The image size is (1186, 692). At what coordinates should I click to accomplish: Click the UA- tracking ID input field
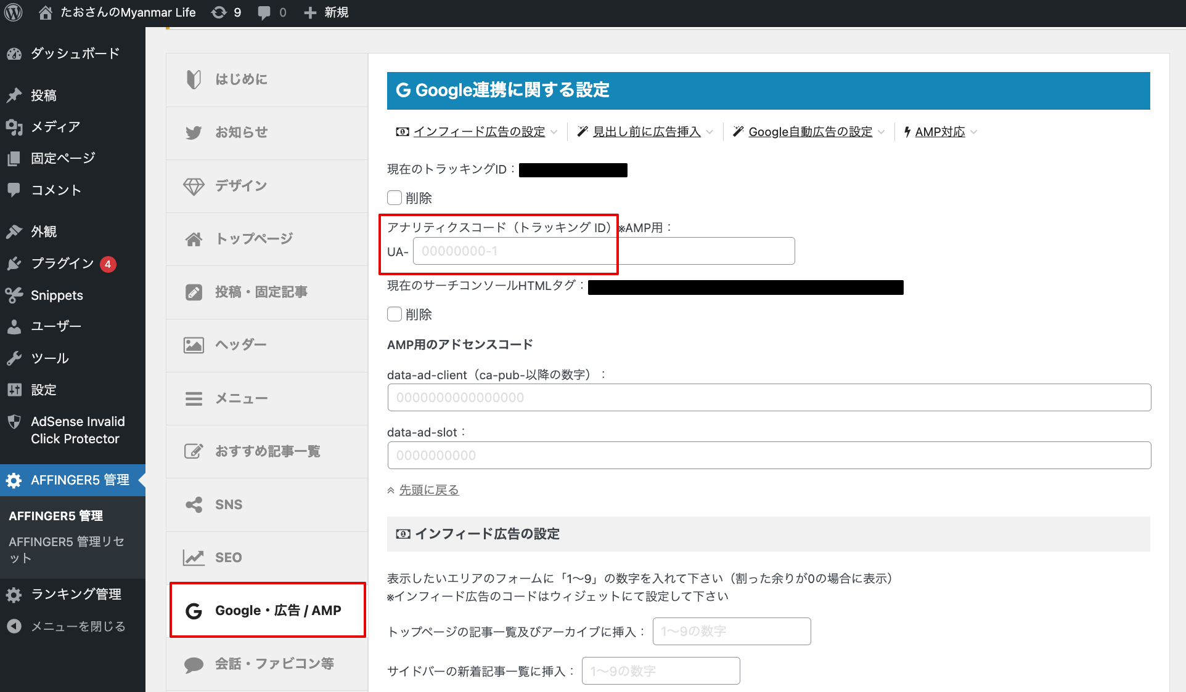[515, 251]
